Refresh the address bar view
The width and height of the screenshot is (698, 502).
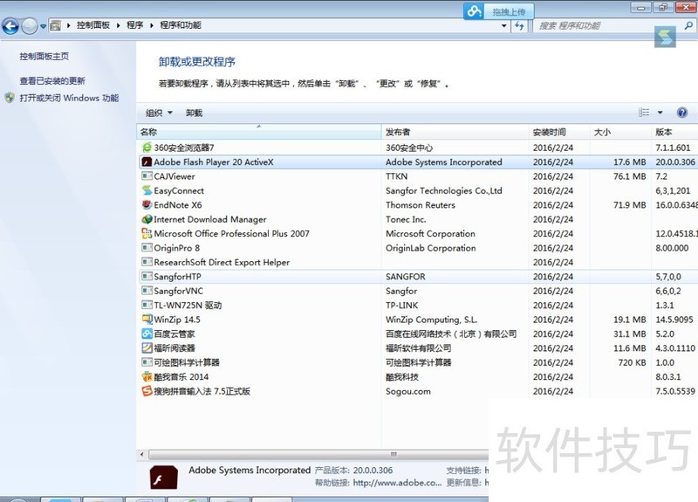coord(519,26)
